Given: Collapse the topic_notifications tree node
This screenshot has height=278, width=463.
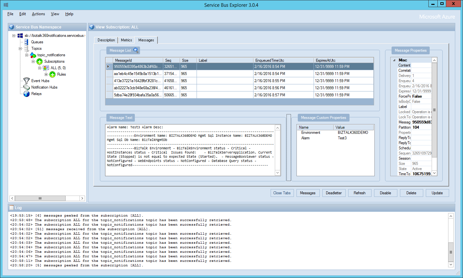Looking at the screenshot, I should 27,55.
